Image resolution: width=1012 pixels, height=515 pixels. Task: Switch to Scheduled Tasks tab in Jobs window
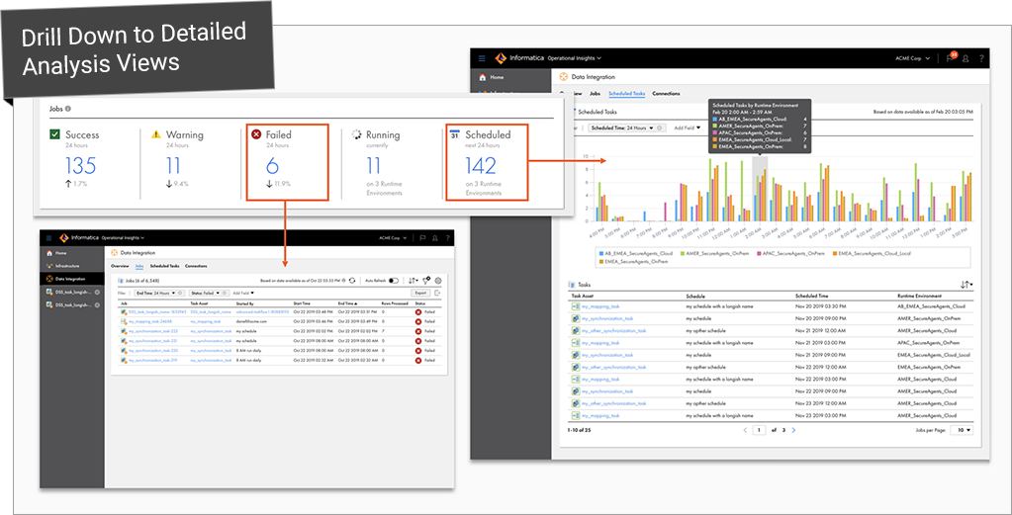click(164, 266)
